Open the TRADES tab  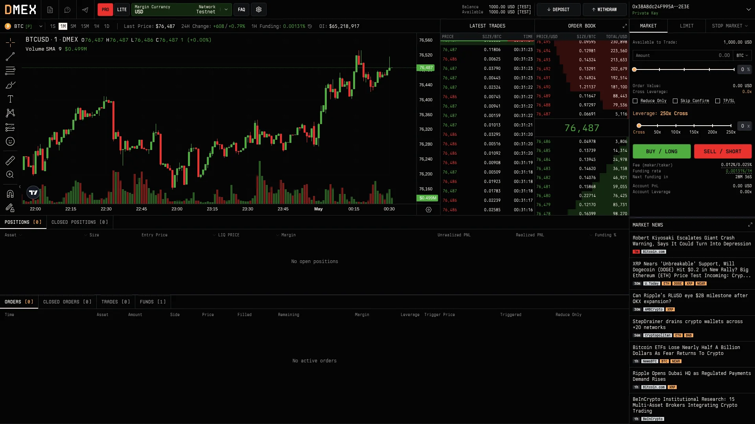coord(116,302)
